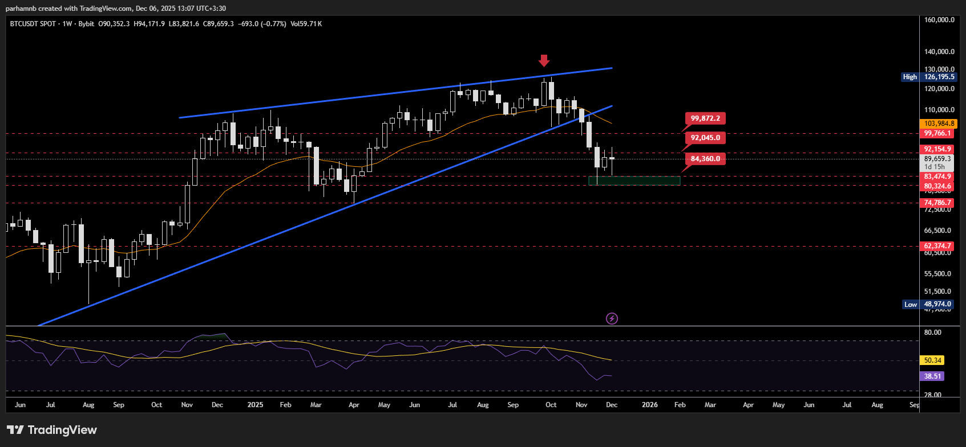Screen dimensions: 966x447
Task: Click the 62,374.7 red level label
Action: pos(937,246)
